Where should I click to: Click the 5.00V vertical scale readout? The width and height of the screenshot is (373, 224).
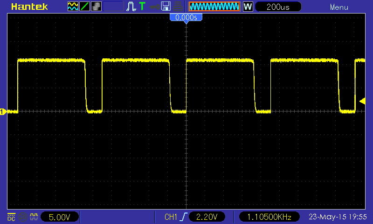60,217
